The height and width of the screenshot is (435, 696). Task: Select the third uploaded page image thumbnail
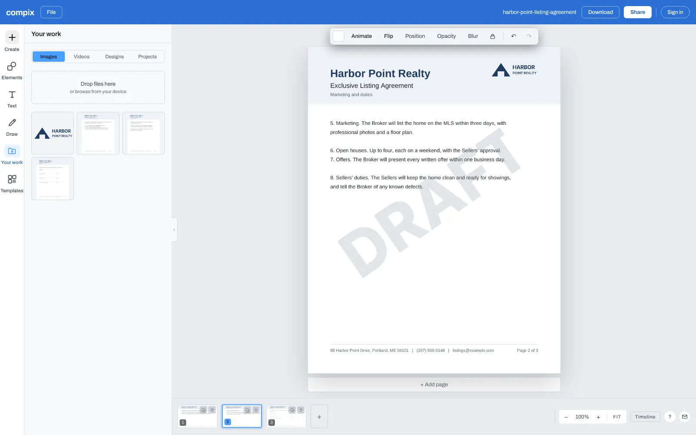tap(144, 133)
